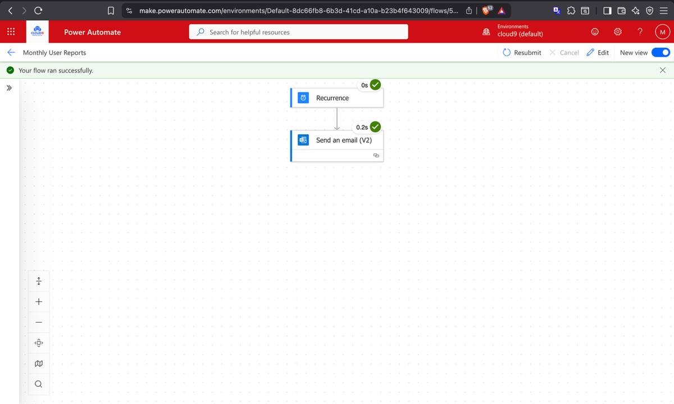Zoom out with the minus control
The height and width of the screenshot is (404, 674).
click(38, 322)
